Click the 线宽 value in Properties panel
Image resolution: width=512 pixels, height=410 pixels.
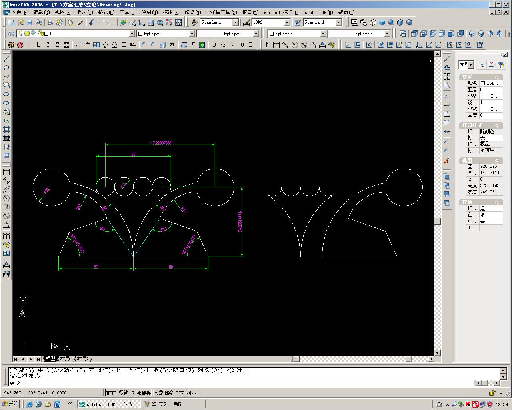(x=490, y=109)
